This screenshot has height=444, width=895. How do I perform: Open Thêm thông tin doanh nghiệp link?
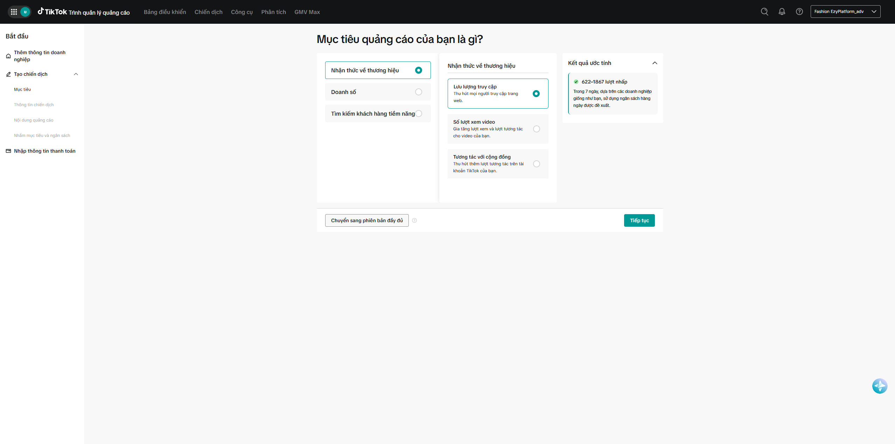tap(40, 56)
